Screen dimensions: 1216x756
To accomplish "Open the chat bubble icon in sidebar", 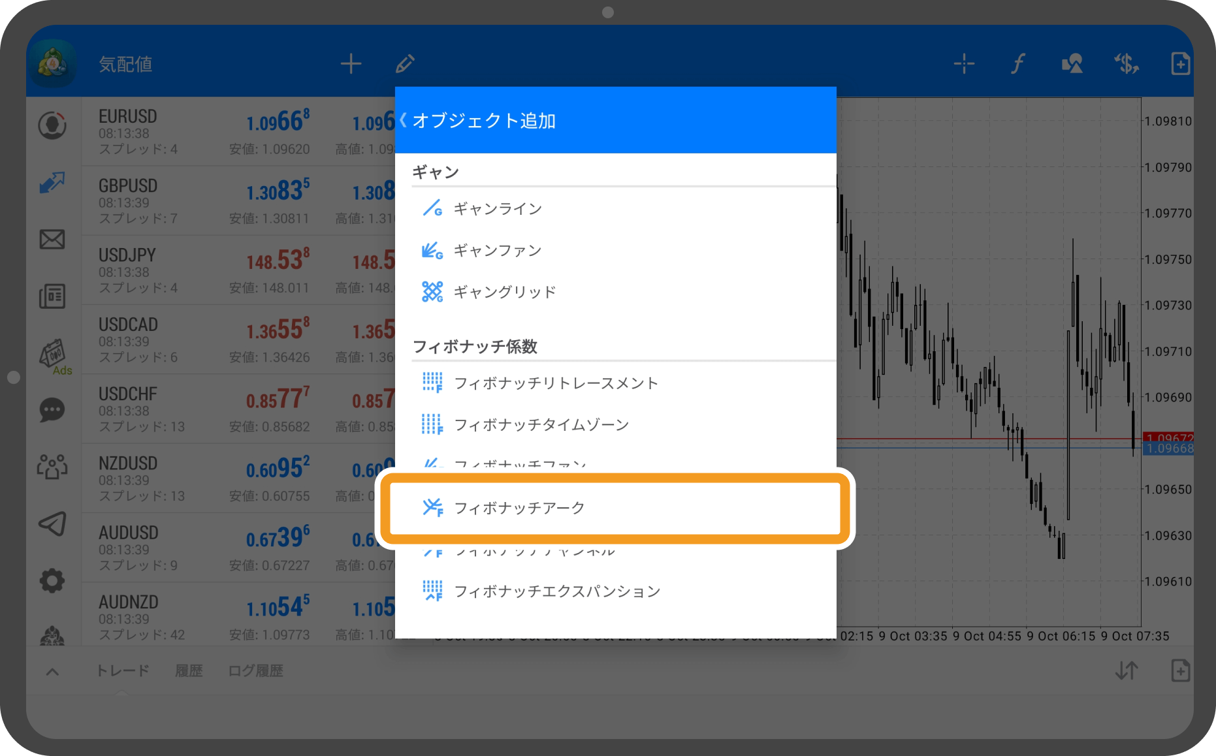I will (x=52, y=410).
